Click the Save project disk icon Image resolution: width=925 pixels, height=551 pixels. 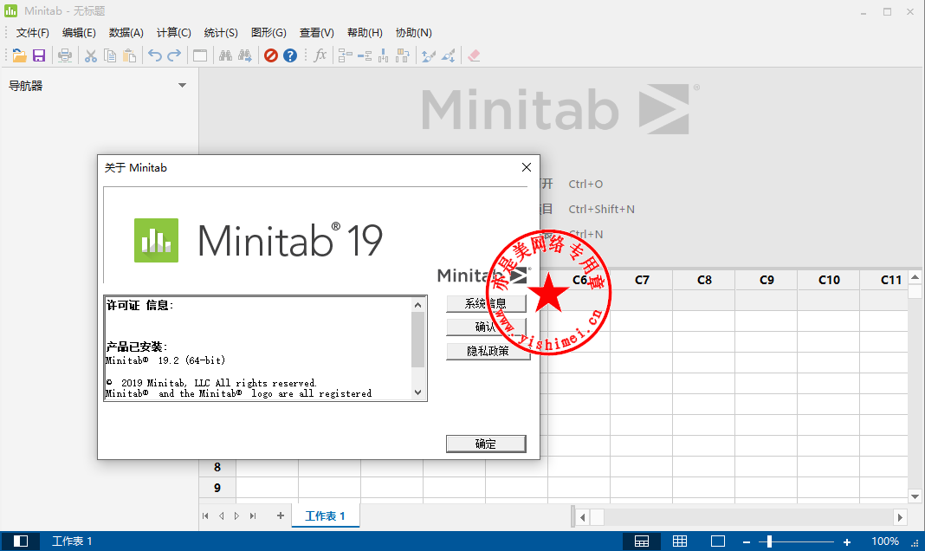tap(39, 55)
